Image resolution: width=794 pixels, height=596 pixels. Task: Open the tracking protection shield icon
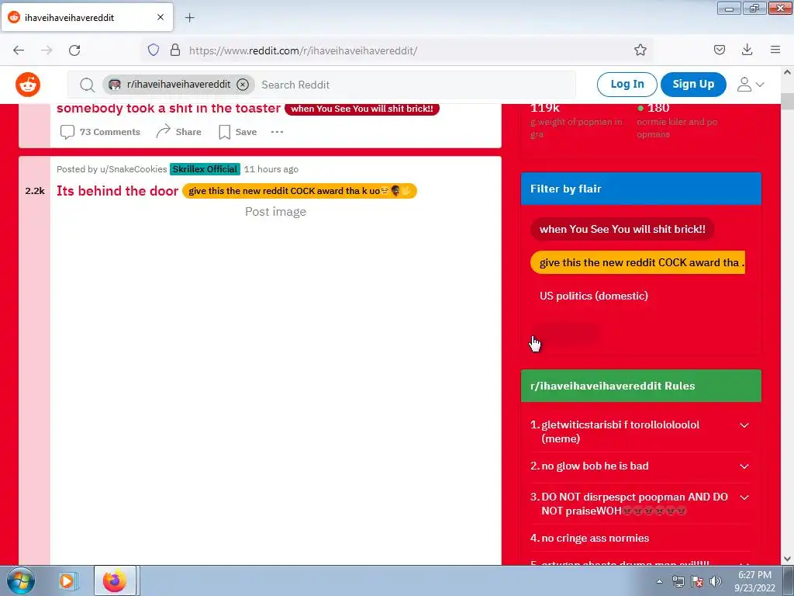click(x=154, y=50)
